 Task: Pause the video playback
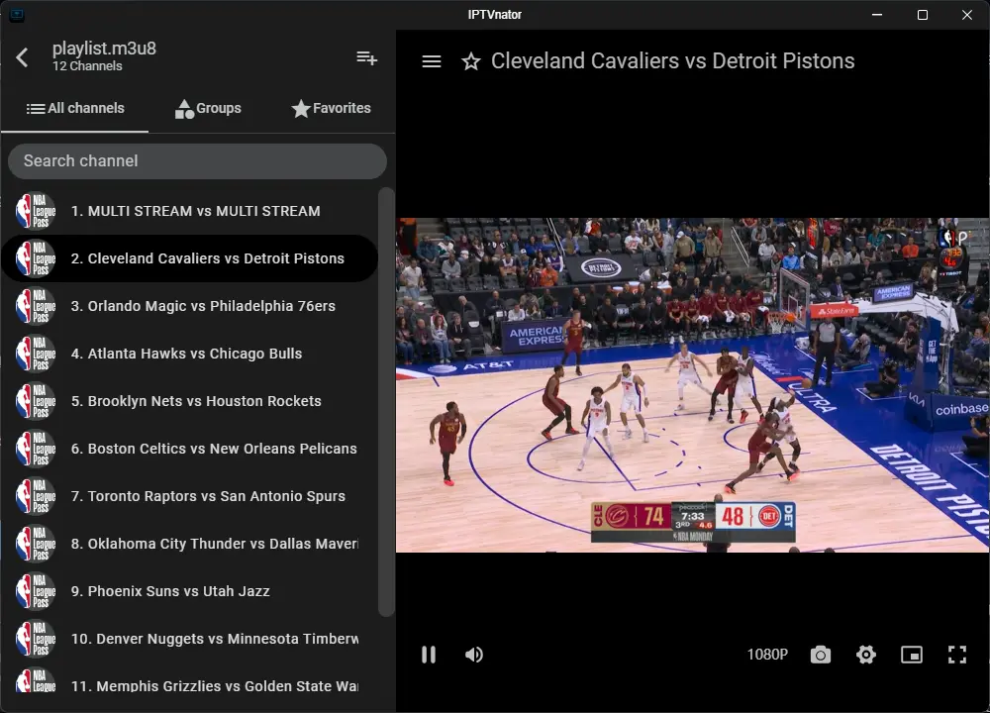(429, 655)
